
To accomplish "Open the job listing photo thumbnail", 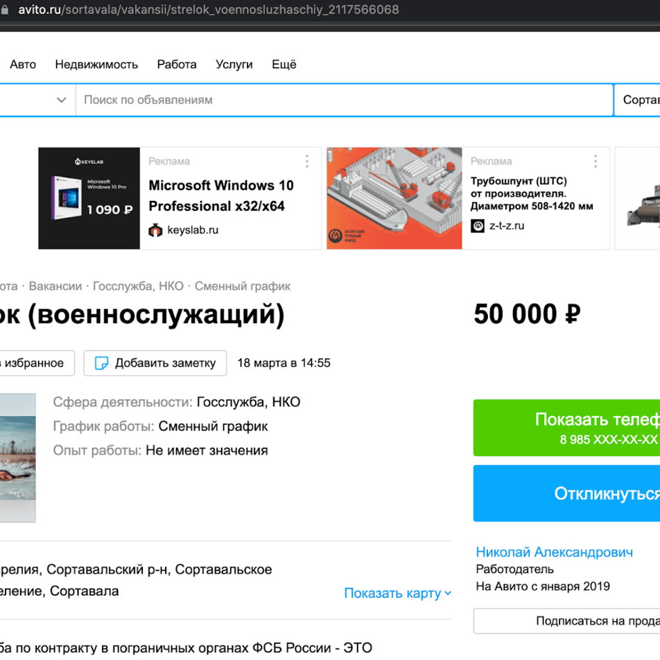I will [x=18, y=458].
